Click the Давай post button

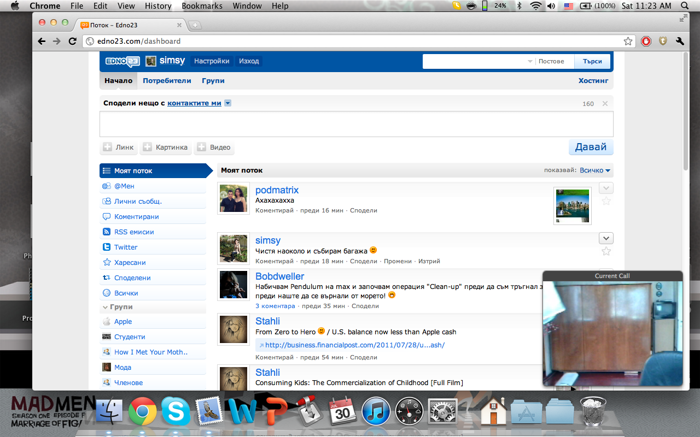point(591,147)
